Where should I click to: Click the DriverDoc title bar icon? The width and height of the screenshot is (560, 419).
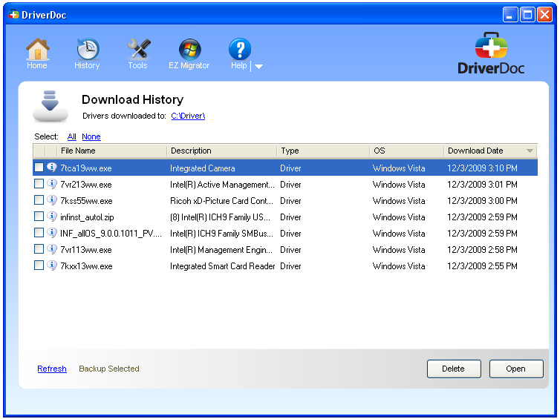click(13, 15)
